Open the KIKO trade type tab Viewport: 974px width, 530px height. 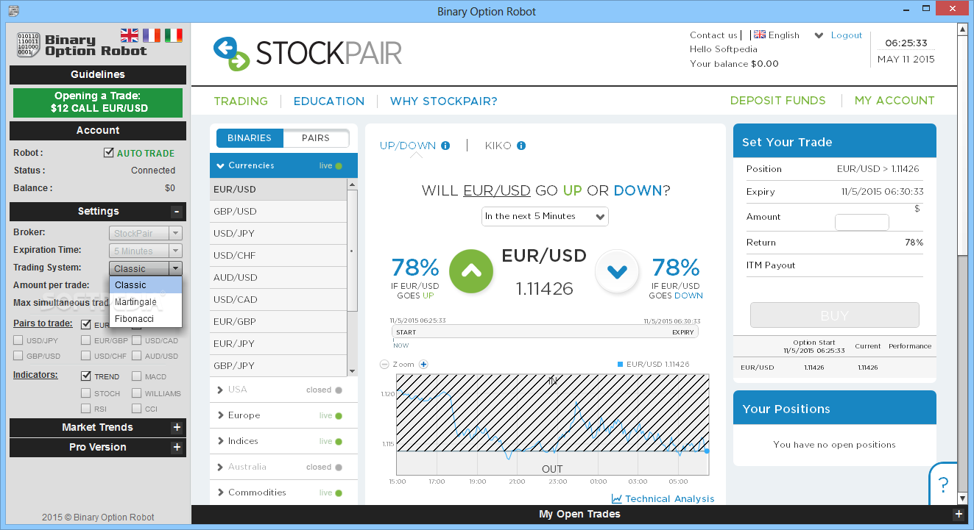[x=498, y=146]
